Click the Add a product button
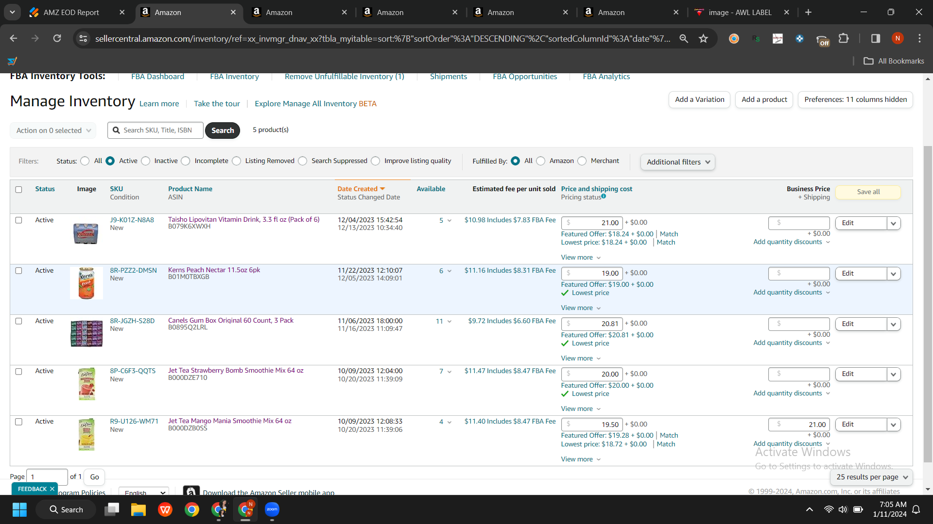 (764, 99)
